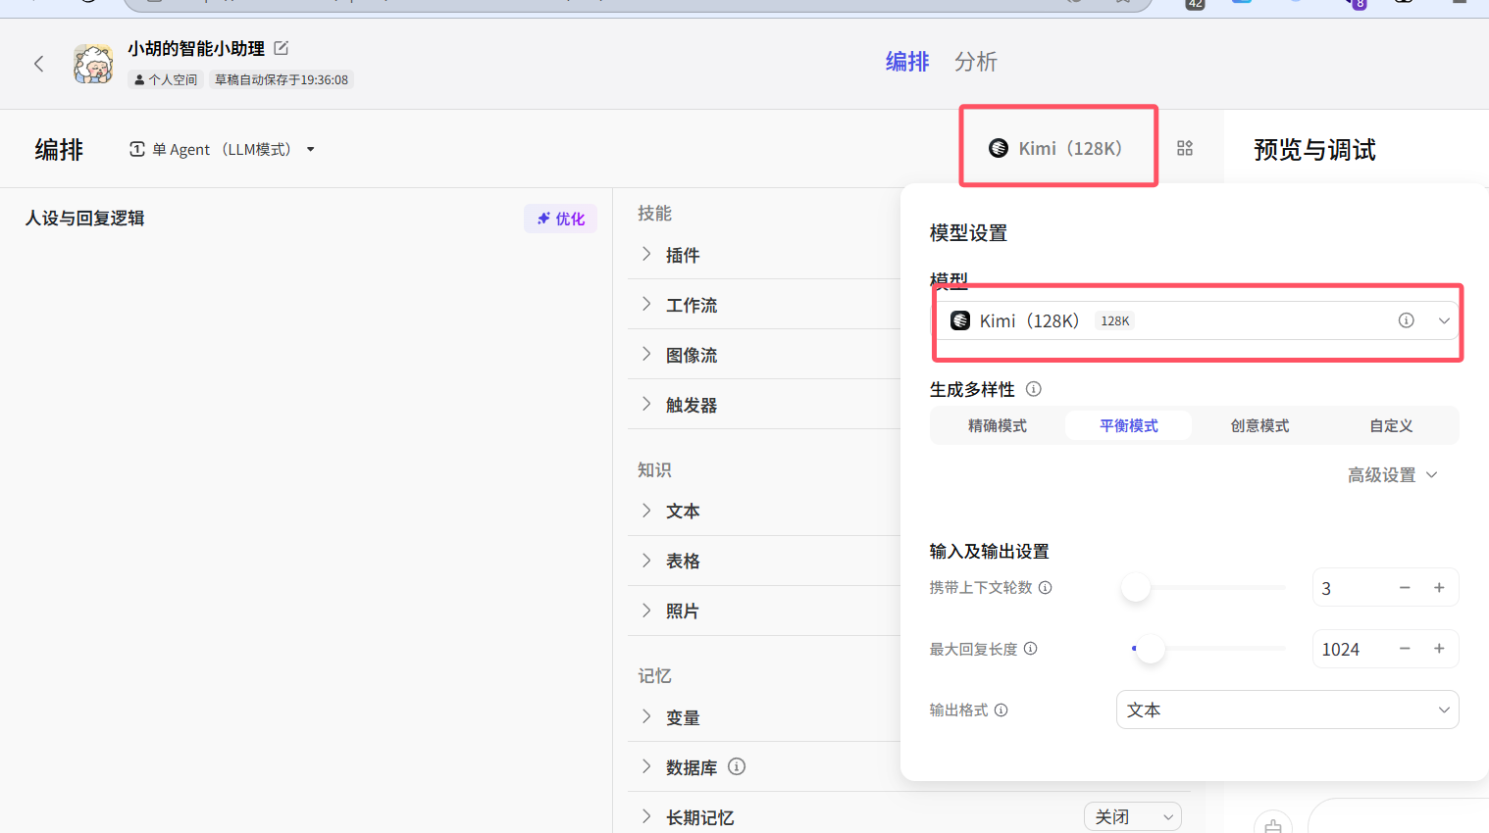1489x833 pixels.
Task: Expand the 文本 knowledge section
Action: point(646,511)
